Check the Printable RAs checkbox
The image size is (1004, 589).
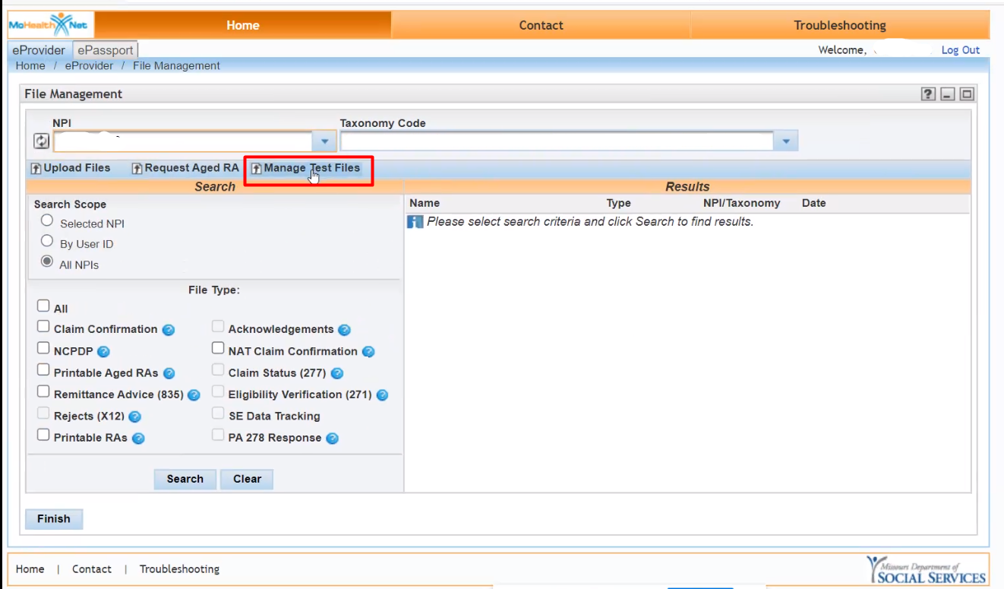click(43, 435)
